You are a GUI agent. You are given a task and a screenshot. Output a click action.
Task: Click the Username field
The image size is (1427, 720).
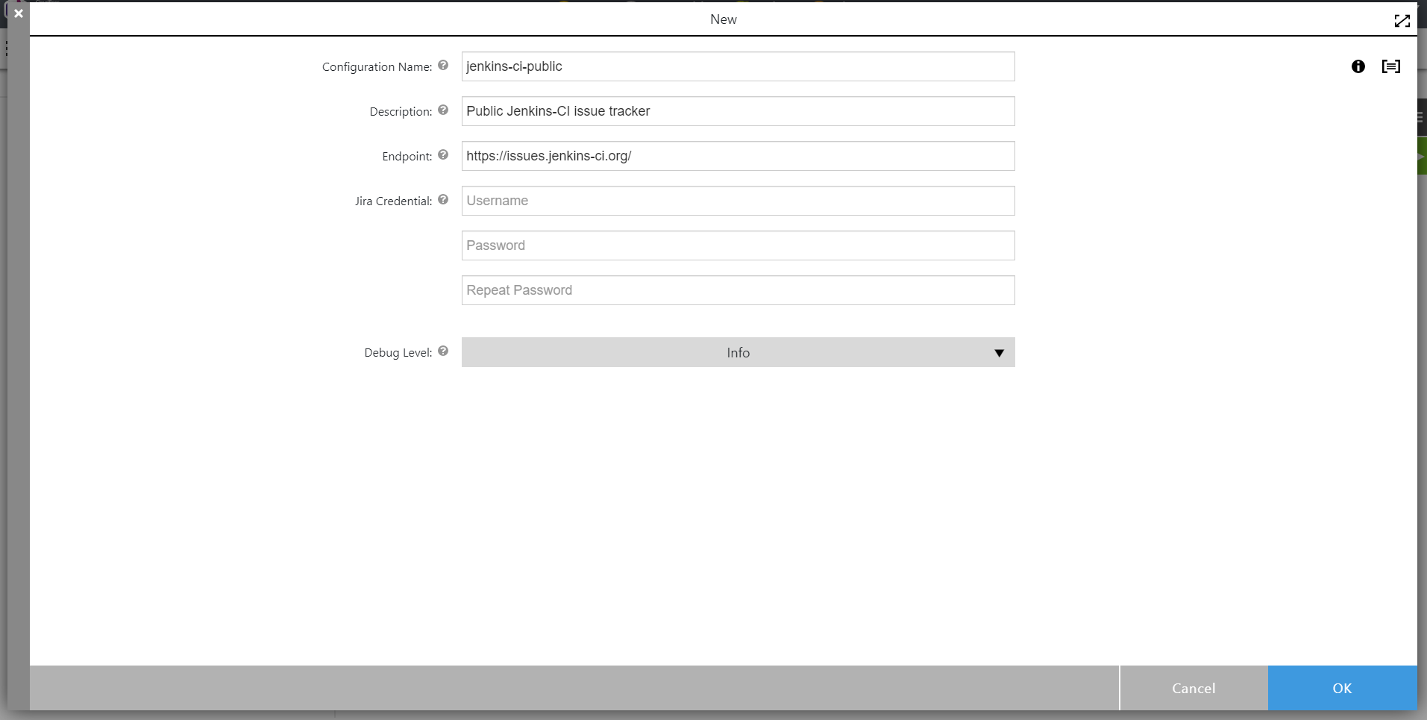(x=738, y=201)
